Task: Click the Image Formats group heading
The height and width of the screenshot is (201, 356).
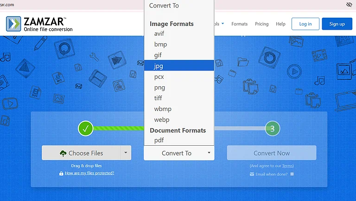Action: pyautogui.click(x=172, y=24)
